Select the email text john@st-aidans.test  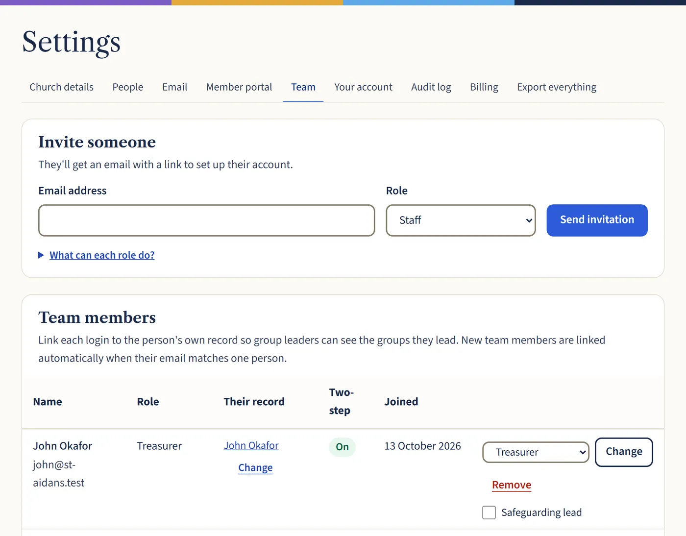click(59, 474)
